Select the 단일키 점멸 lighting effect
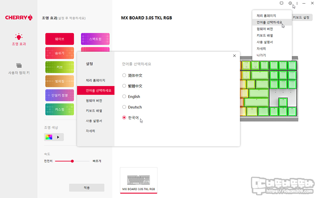 click(60, 95)
